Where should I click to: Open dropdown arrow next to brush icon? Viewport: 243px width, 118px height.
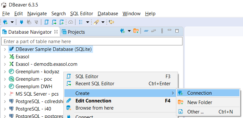[103, 22]
